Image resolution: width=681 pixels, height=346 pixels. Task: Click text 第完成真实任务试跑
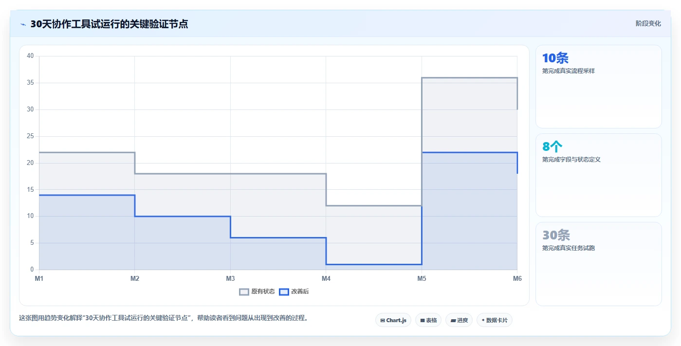coord(568,248)
